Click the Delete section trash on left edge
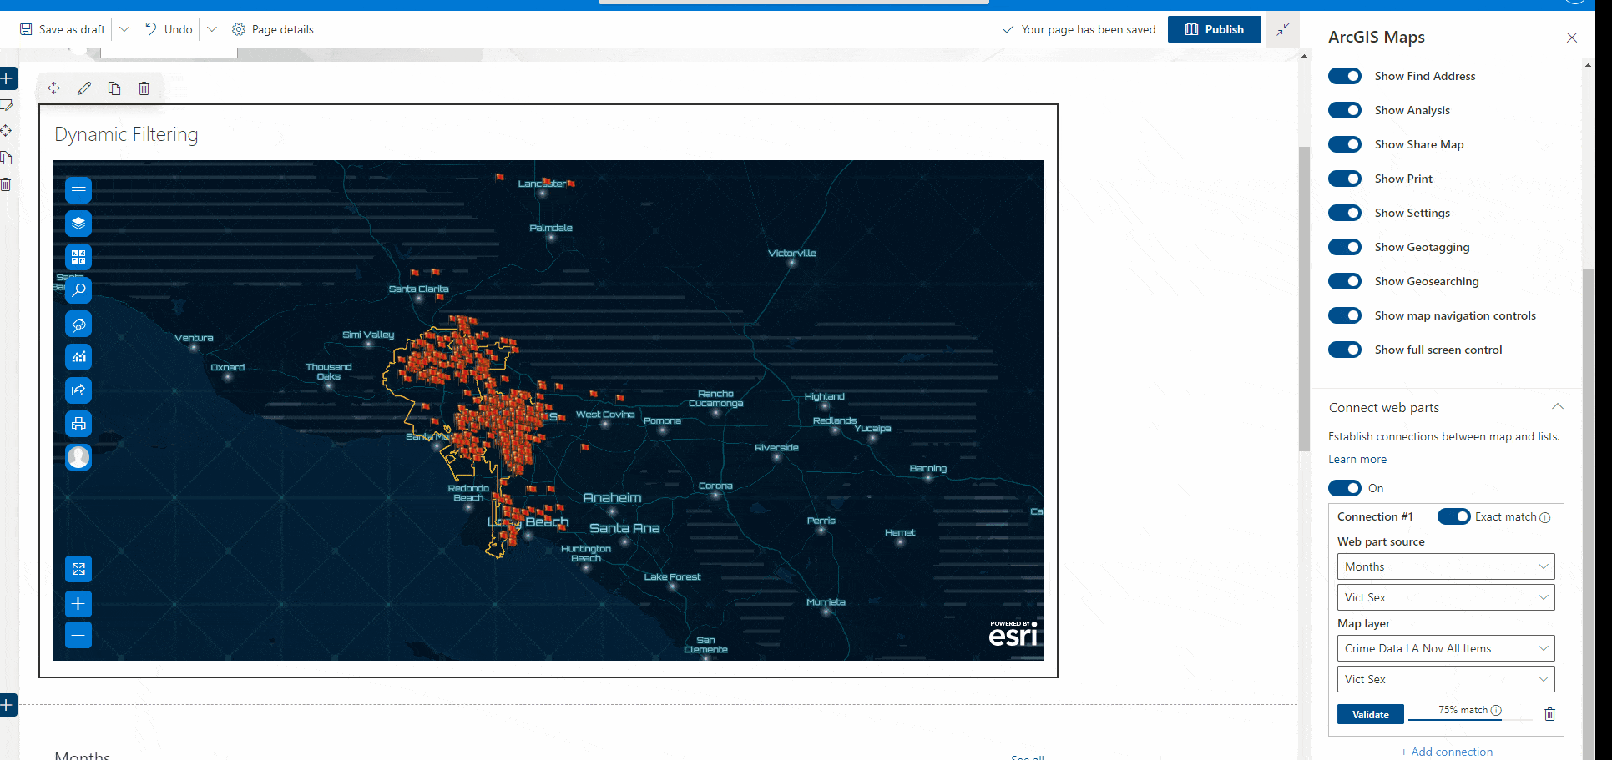 [6, 184]
